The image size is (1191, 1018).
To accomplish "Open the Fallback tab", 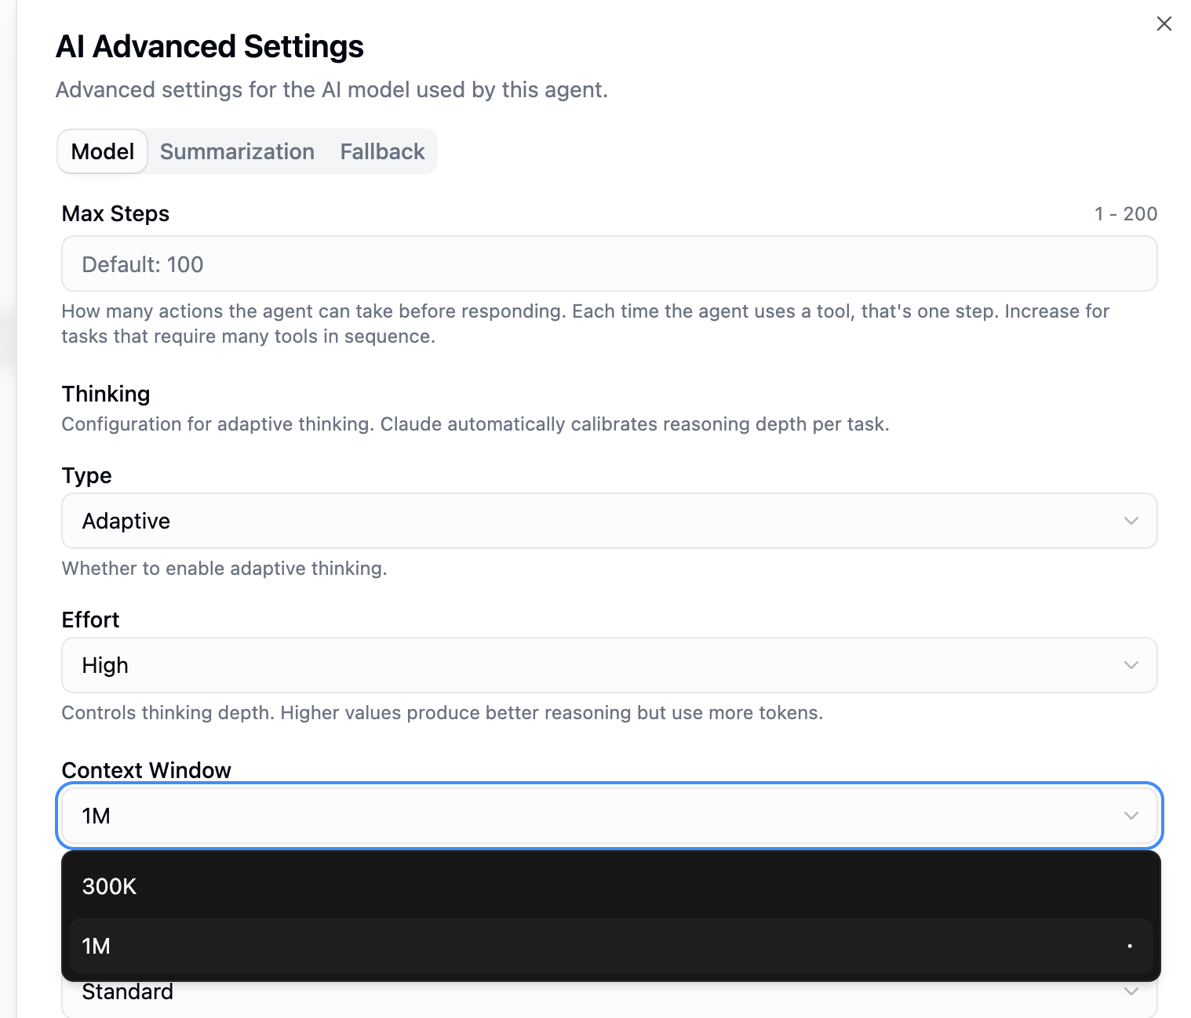I will 382,151.
